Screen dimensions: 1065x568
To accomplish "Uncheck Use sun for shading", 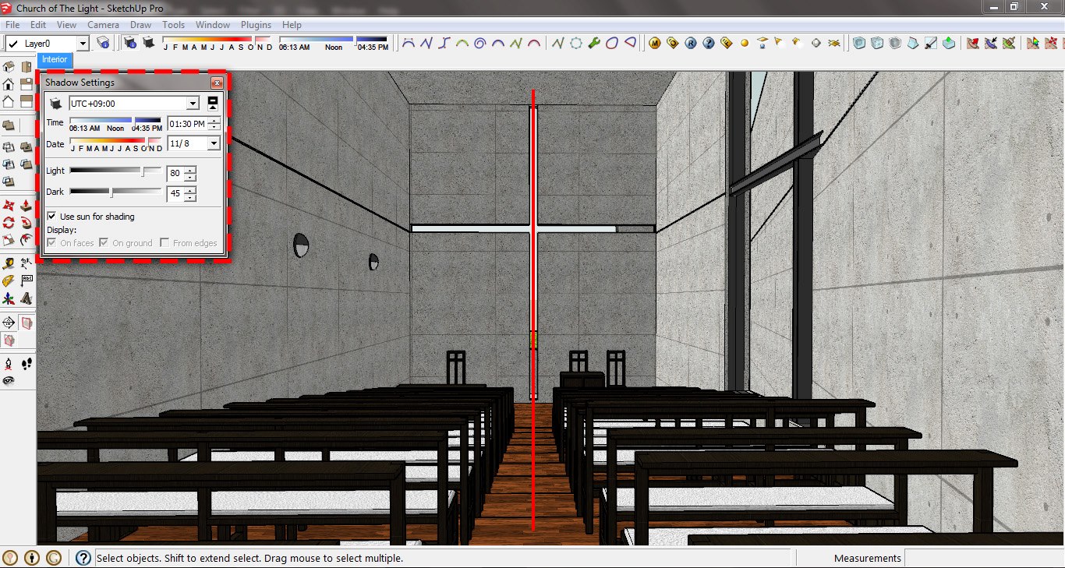I will [x=51, y=216].
